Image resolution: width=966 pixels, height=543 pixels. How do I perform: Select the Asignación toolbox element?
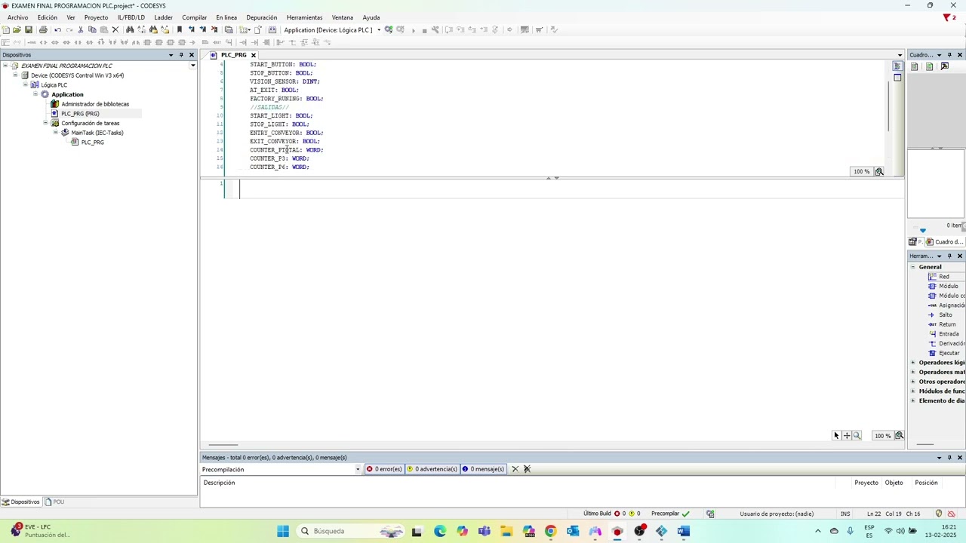946,305
